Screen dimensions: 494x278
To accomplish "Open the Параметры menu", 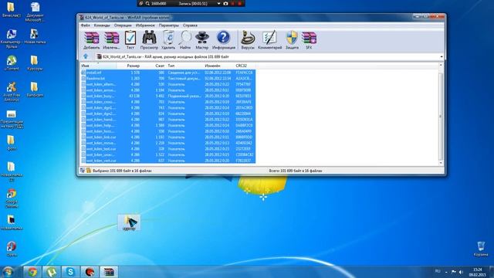I will coord(168,25).
